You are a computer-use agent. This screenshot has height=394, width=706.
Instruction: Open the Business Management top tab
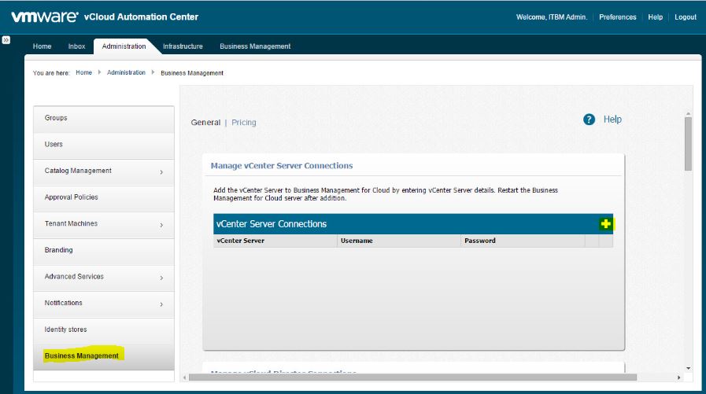255,46
